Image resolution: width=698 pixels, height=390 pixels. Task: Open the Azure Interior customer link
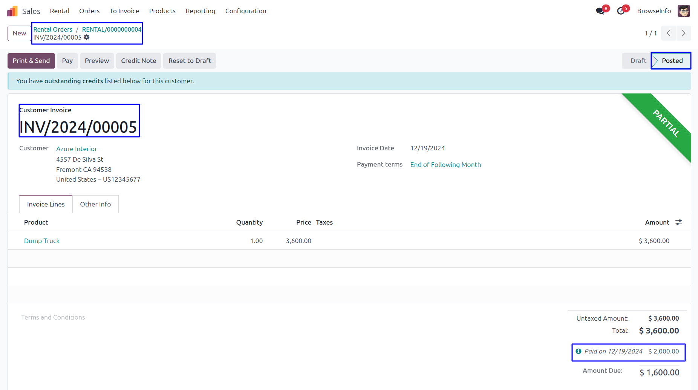click(77, 149)
